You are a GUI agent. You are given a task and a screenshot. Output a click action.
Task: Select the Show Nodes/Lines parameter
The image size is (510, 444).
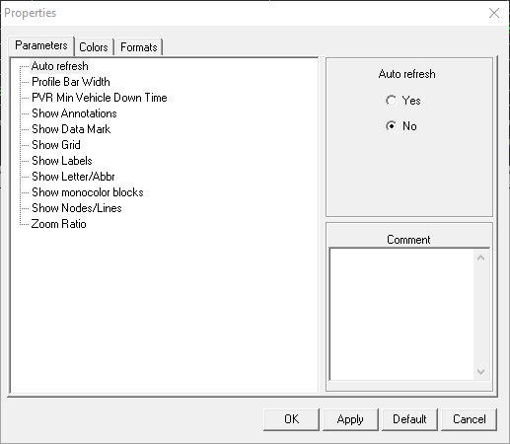point(77,208)
